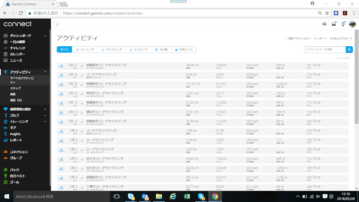Screen dimensions: 359x202
Task: Favorite the 5月23 indoor cycling star
Action: 82,76
